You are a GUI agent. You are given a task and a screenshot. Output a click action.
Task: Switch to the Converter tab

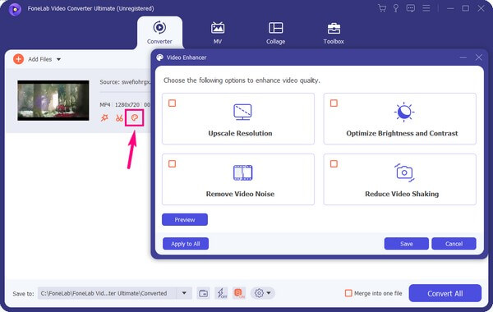159,33
